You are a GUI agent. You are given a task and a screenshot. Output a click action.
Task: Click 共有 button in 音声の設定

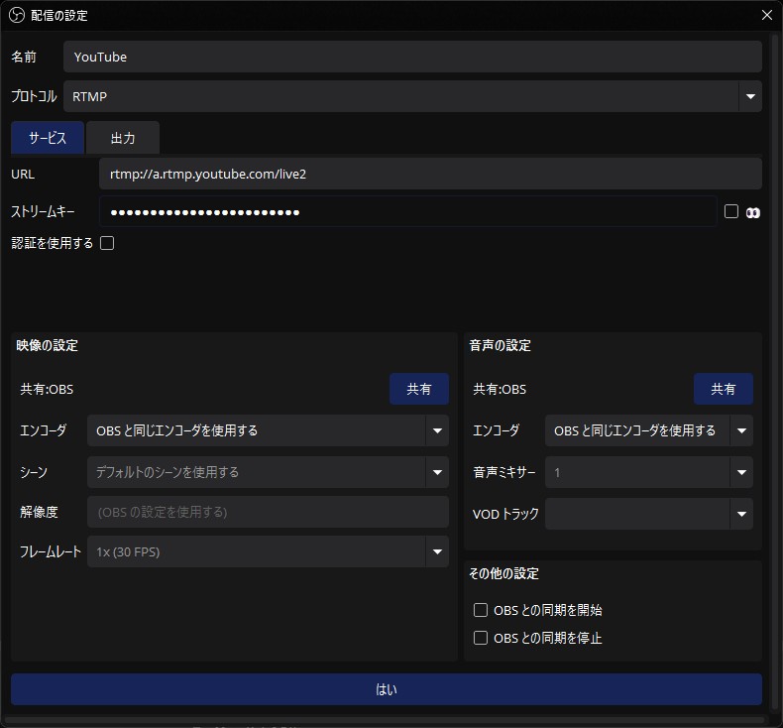point(724,389)
